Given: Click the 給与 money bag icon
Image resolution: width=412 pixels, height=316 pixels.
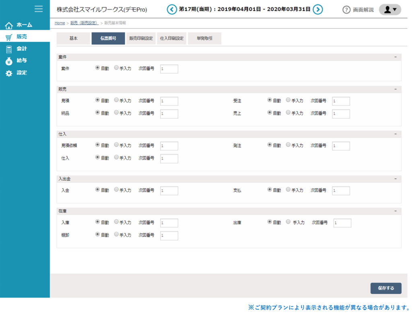Looking at the screenshot, I should click(9, 61).
